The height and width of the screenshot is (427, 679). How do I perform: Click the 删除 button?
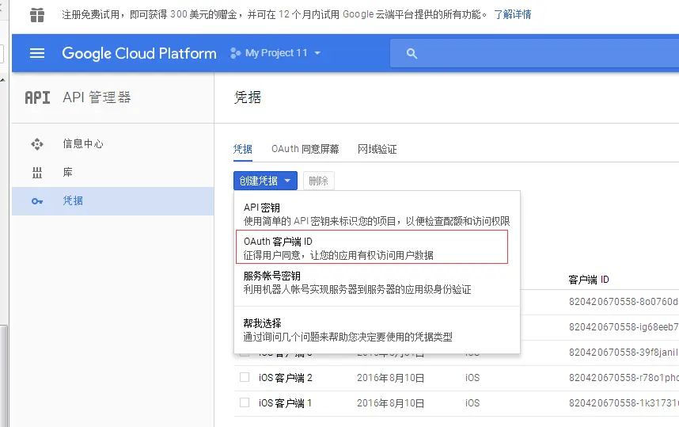click(x=319, y=181)
